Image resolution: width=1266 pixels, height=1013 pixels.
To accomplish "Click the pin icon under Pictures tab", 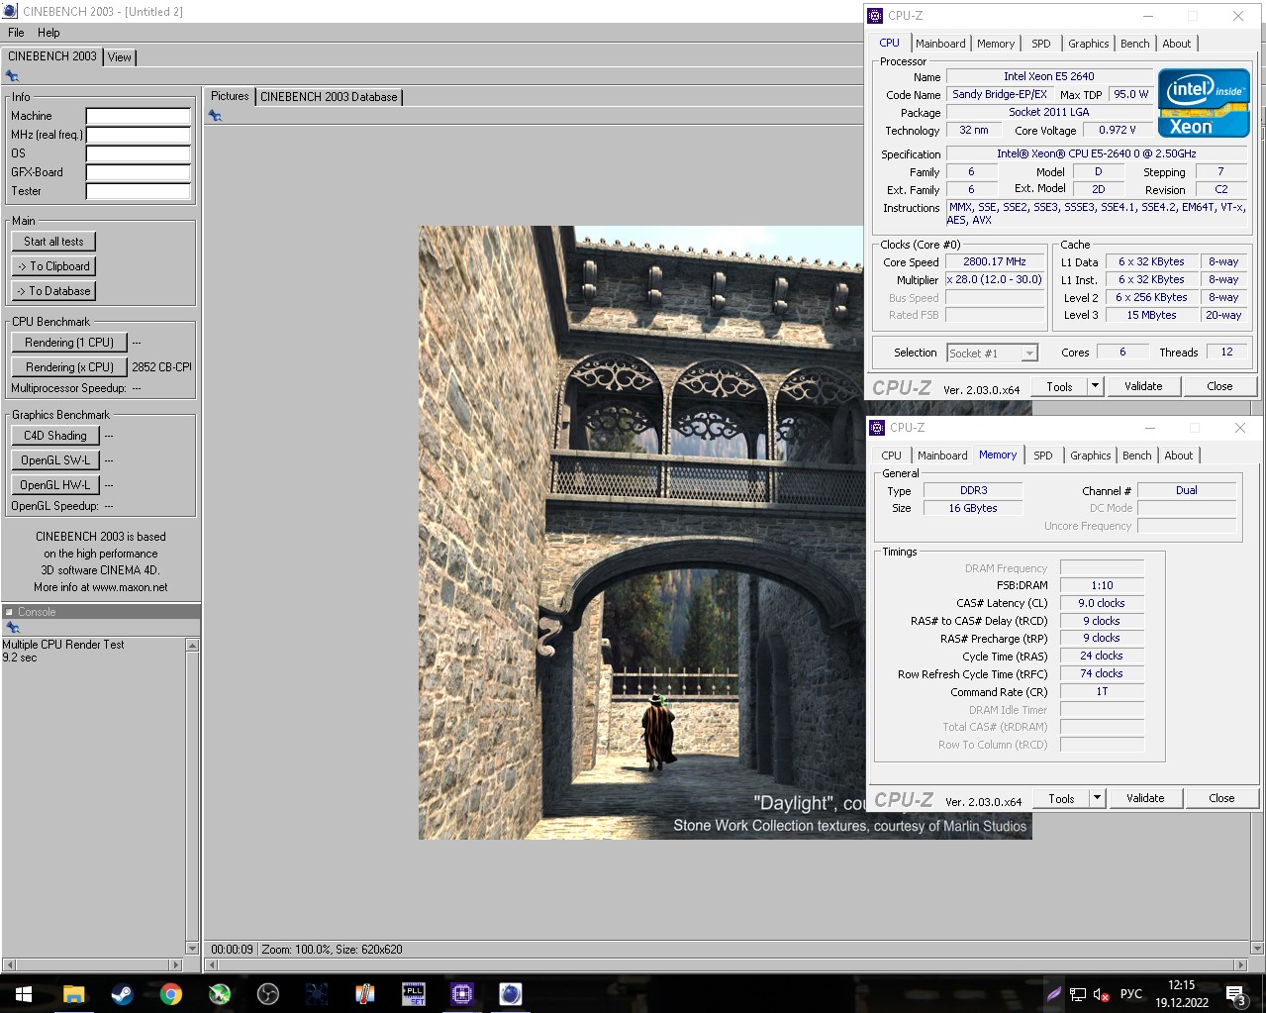I will 215,116.
